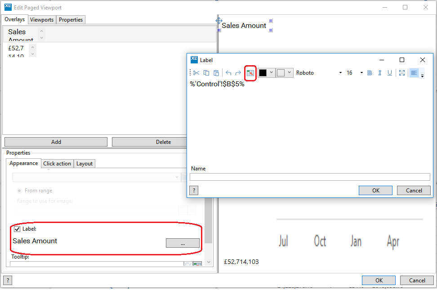
Task: Uncheck the Label checkbox
Action: tap(18, 229)
